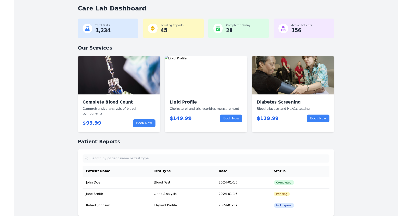Book the Diabetes Screening test

tap(318, 118)
